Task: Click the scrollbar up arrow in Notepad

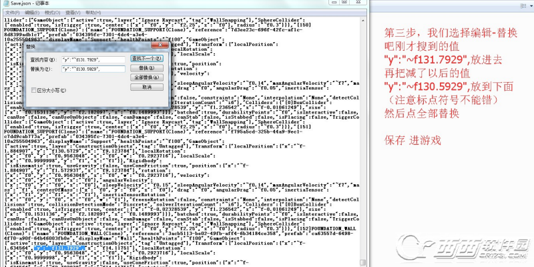Action: pyautogui.click(x=363, y=21)
